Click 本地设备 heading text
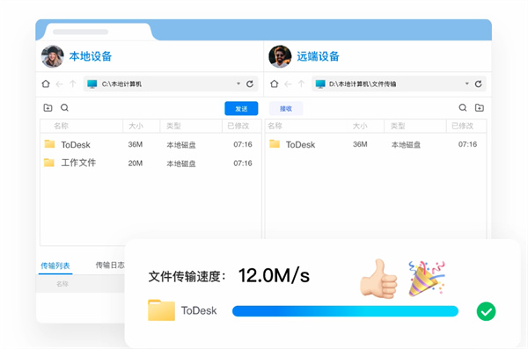The width and height of the screenshot is (528, 349). pyautogui.click(x=91, y=56)
